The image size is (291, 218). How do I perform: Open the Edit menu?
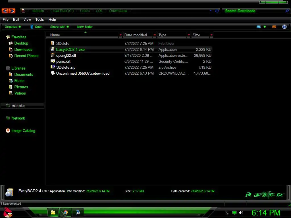click(x=16, y=20)
